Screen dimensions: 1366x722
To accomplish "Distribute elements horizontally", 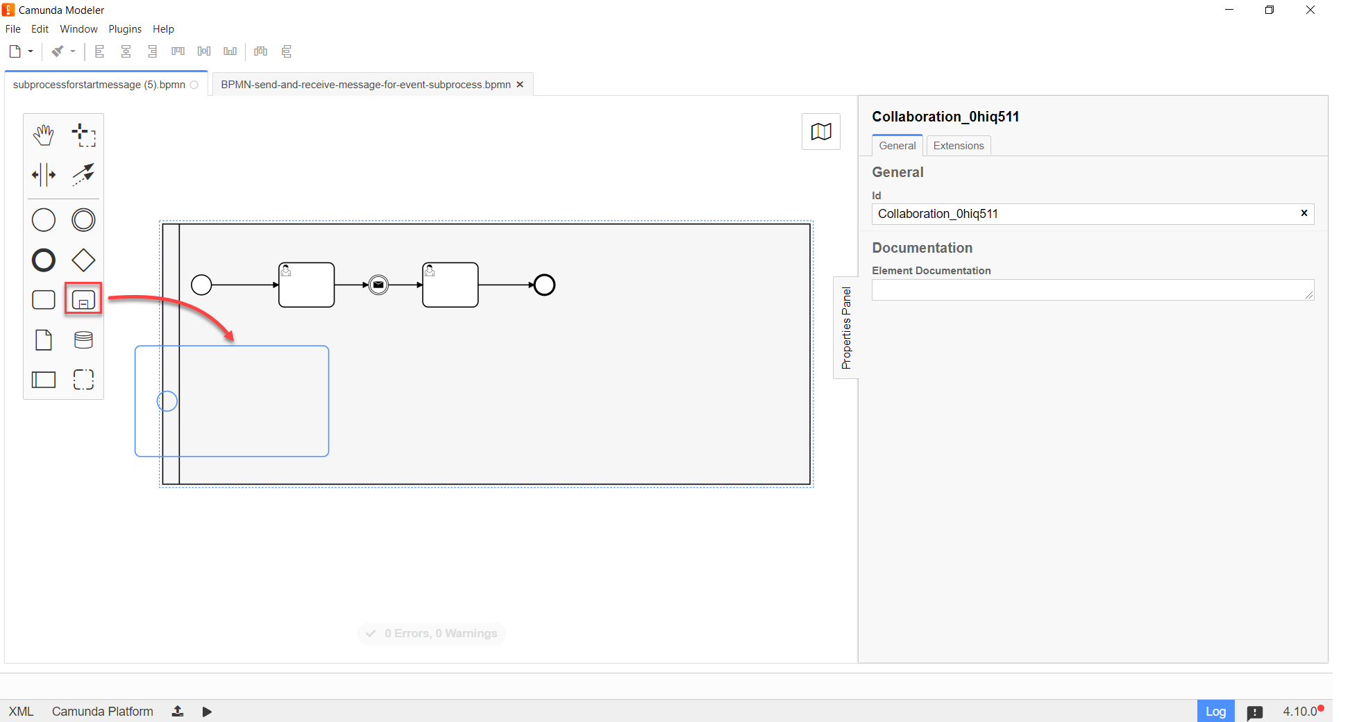I will (261, 51).
